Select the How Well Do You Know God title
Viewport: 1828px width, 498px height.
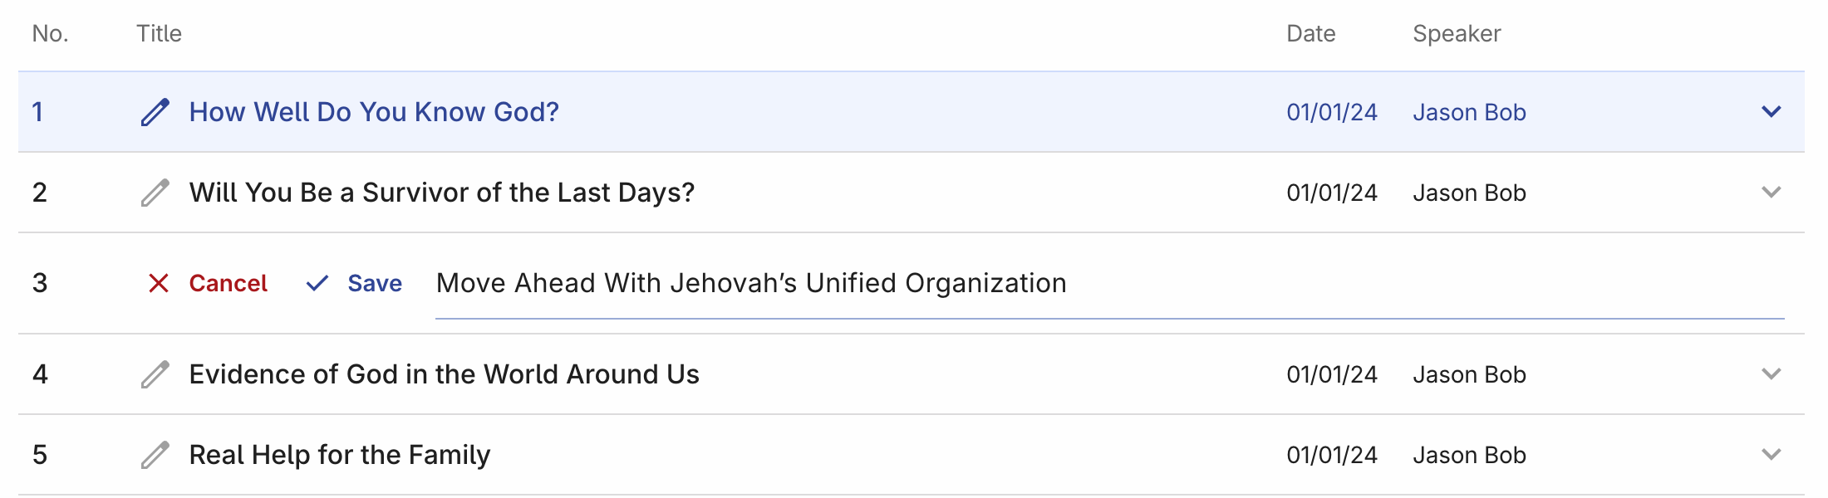pyautogui.click(x=374, y=112)
